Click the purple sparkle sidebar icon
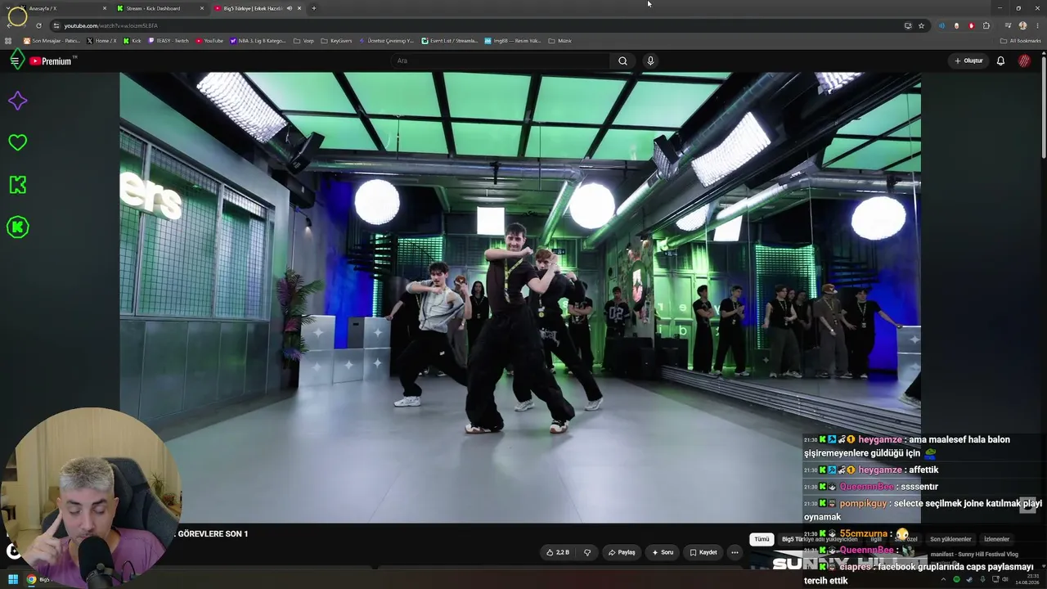 [17, 101]
